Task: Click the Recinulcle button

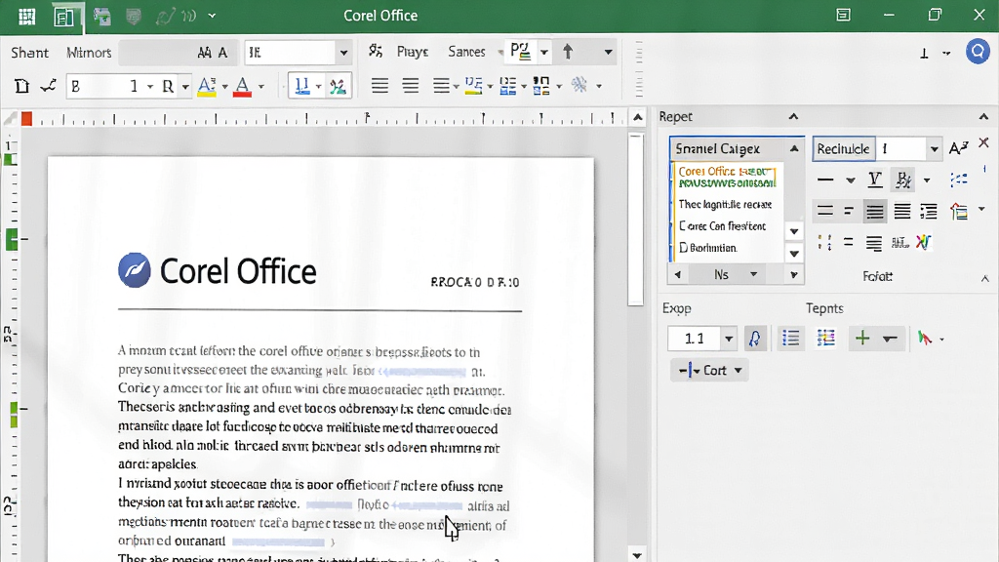Action: point(843,149)
